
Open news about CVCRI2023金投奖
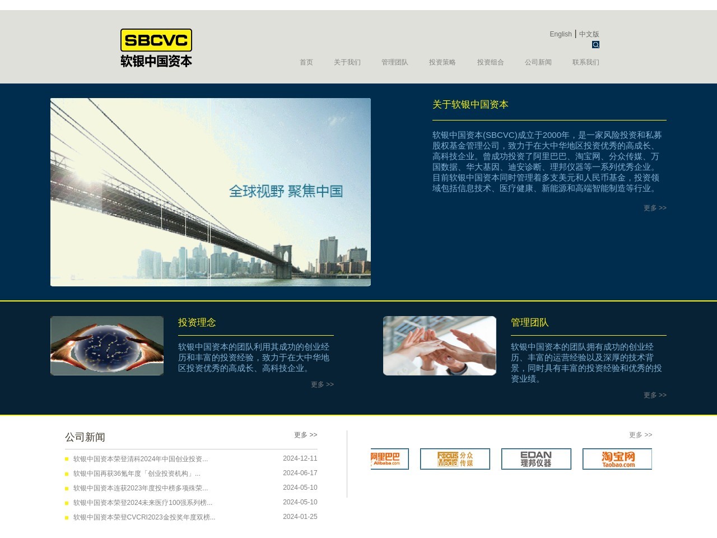144,517
